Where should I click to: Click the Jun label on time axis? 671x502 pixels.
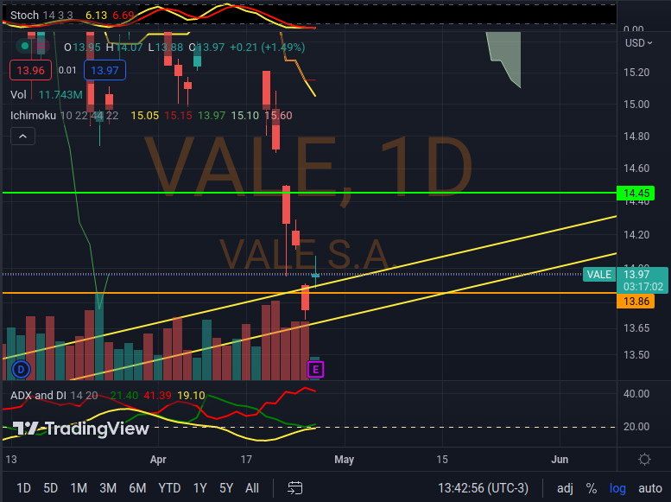[x=560, y=460]
